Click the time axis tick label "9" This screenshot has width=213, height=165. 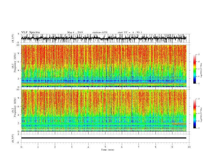click(x=172, y=147)
